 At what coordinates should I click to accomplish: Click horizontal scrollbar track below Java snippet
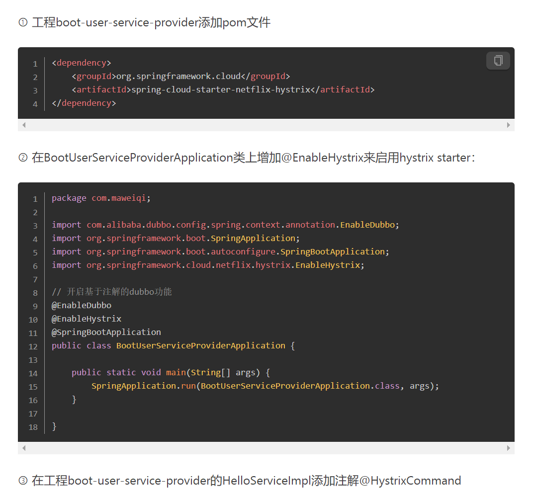266,448
